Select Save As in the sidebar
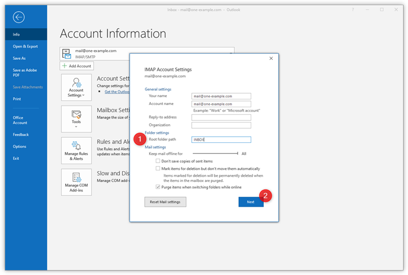The width and height of the screenshot is (408, 275). click(19, 58)
